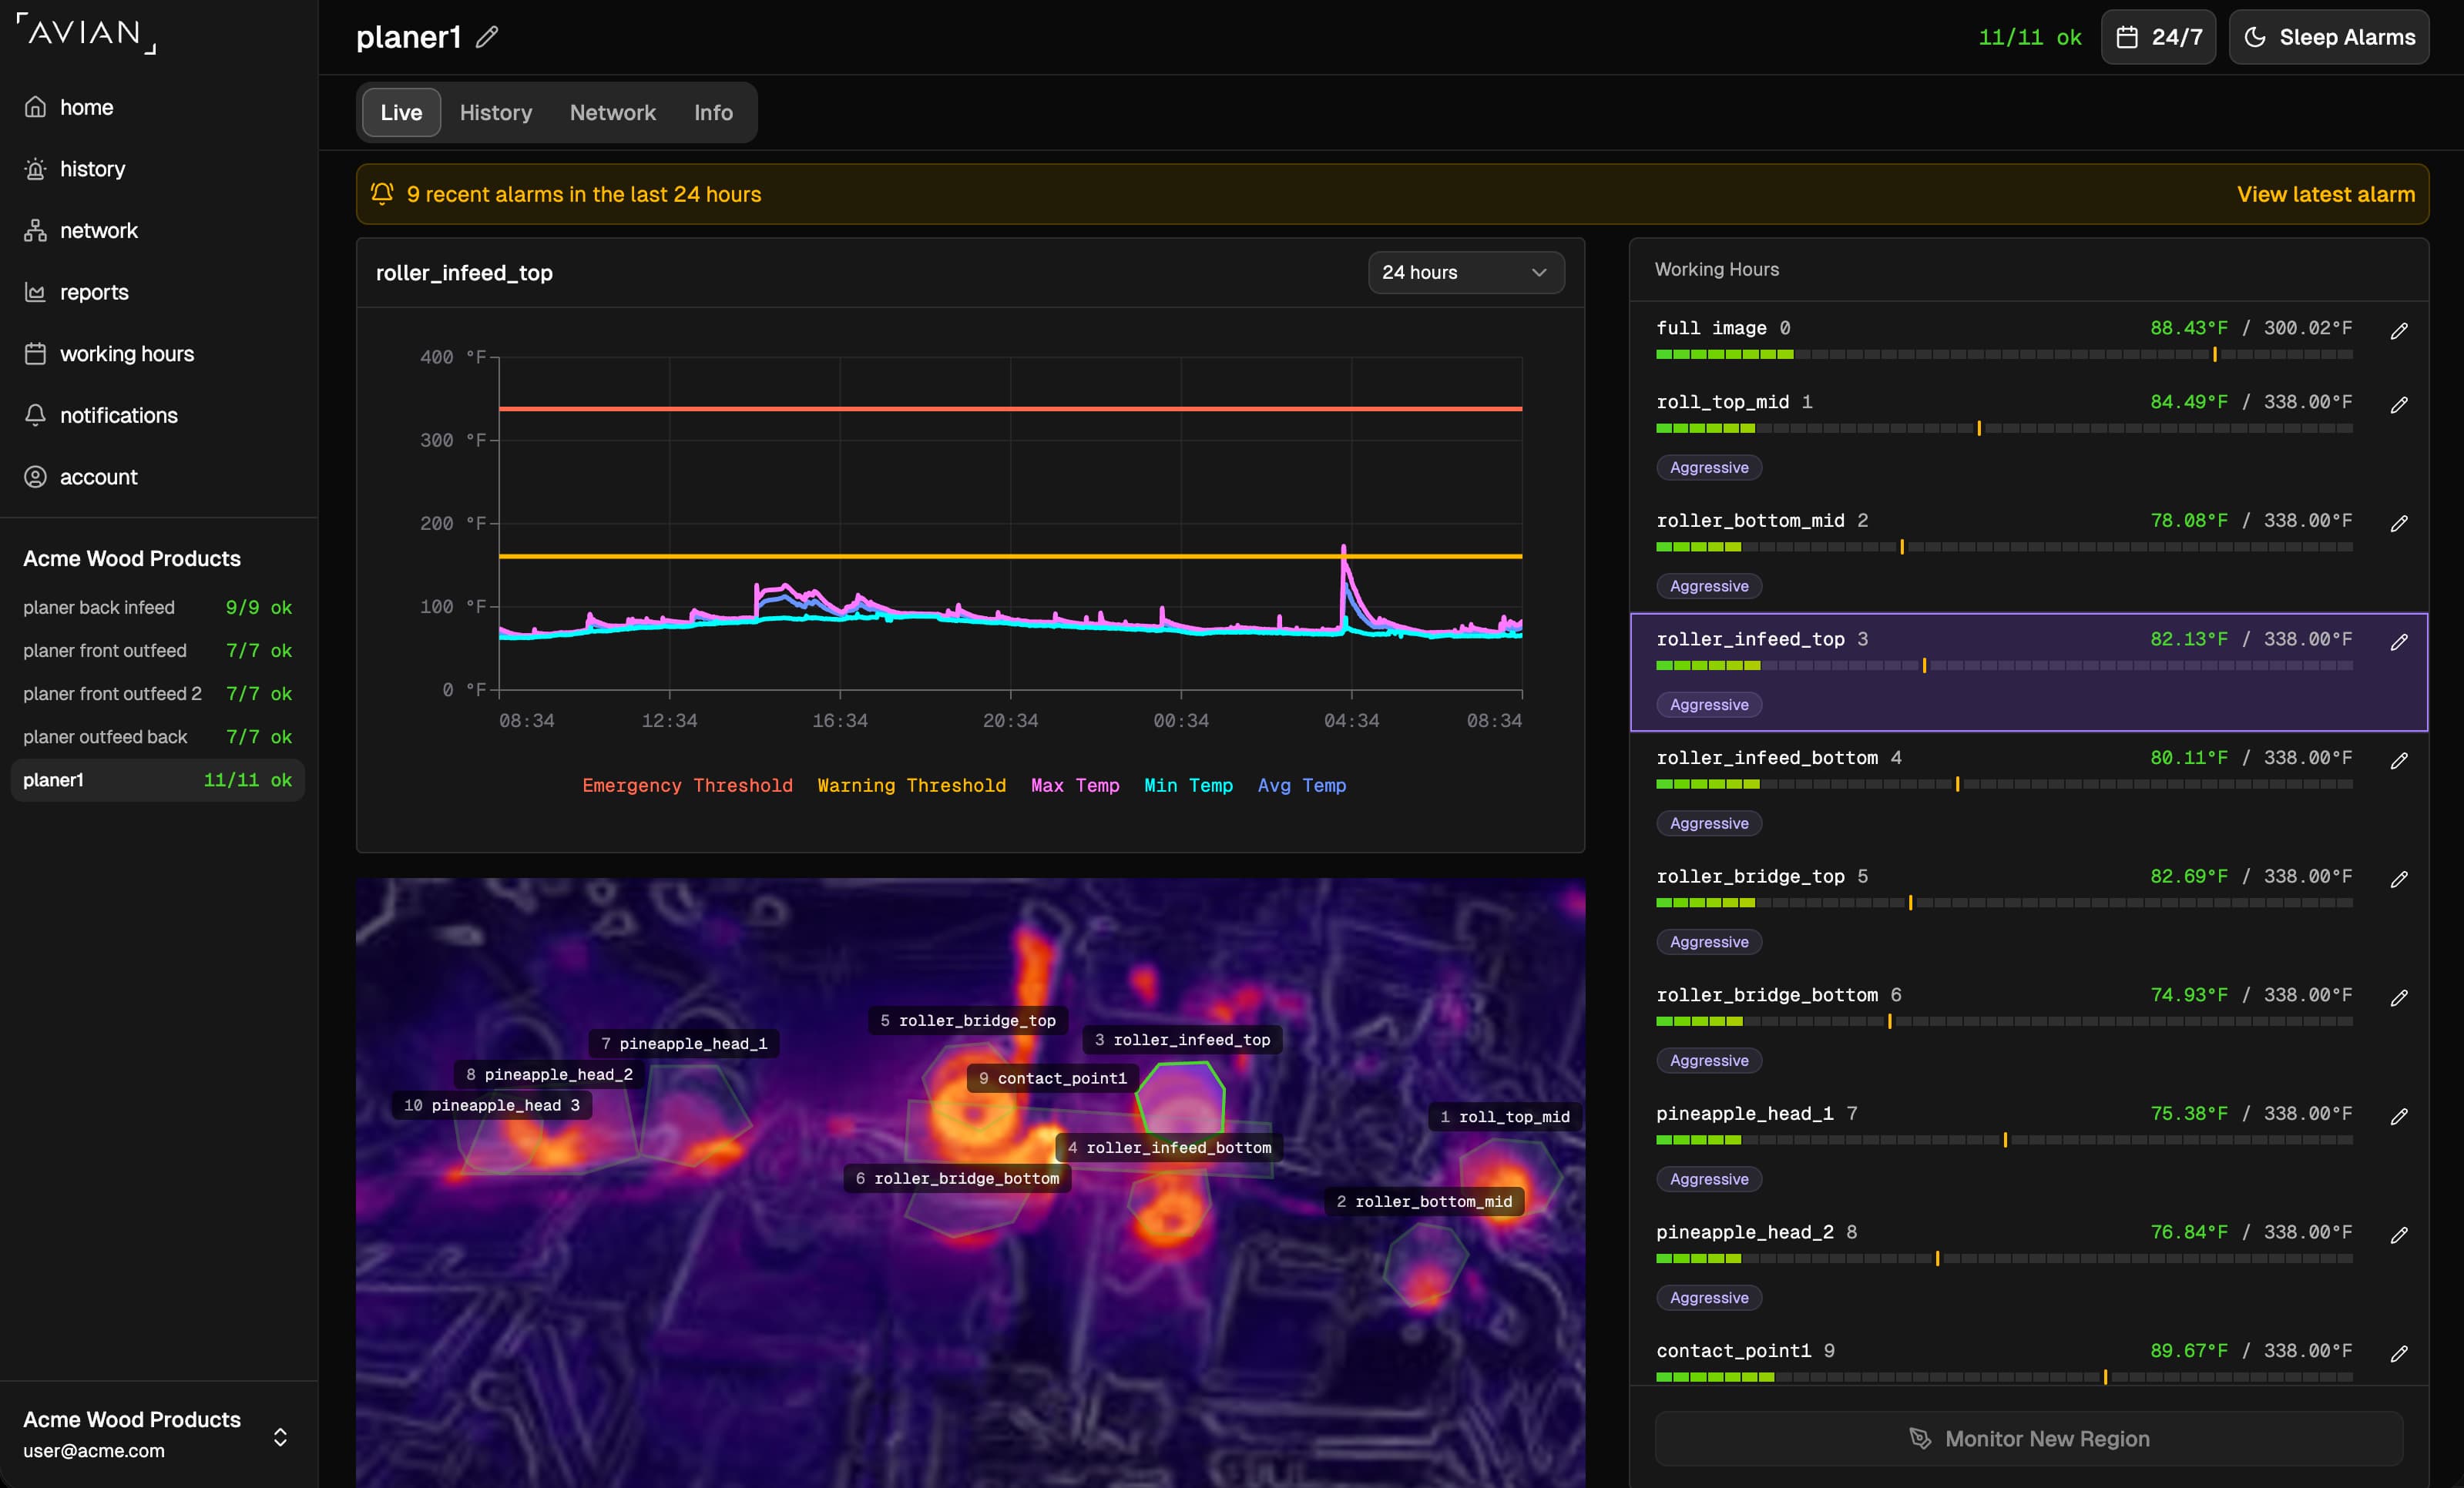This screenshot has height=1488, width=2464.
Task: Click the Sleep Alarms button
Action: pyautogui.click(x=2329, y=37)
